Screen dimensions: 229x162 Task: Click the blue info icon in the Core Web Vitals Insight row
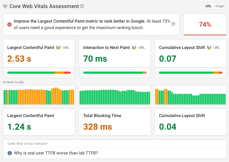(10, 153)
